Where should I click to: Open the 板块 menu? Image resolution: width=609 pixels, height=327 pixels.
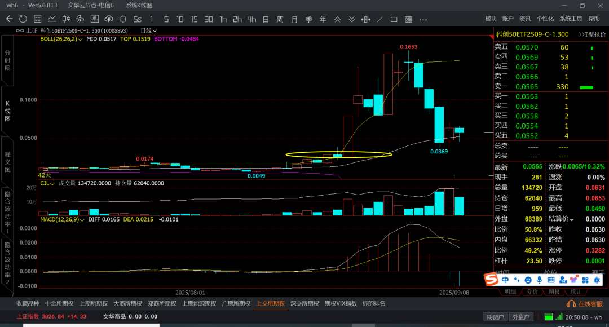(491, 19)
